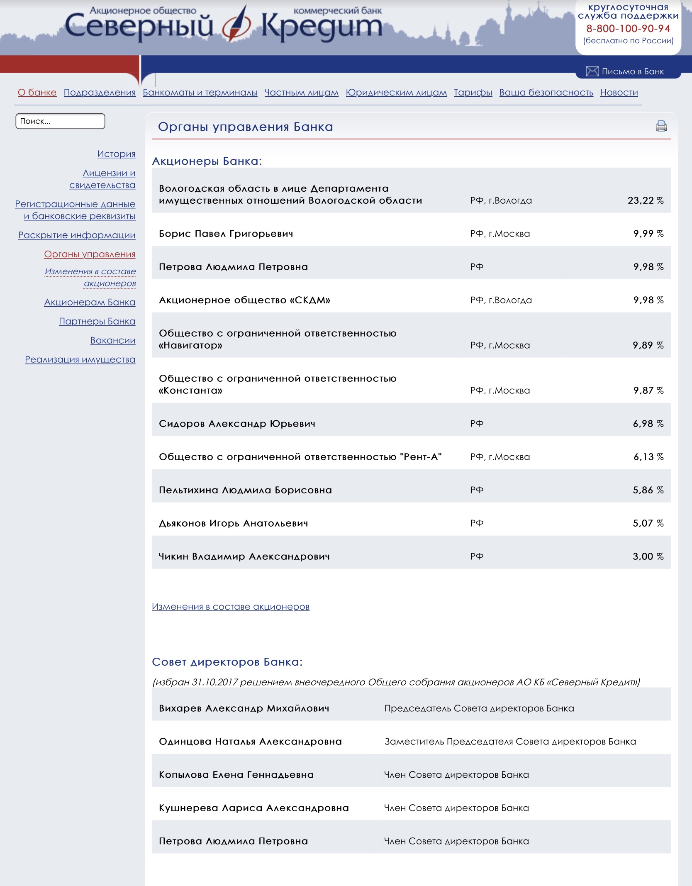Screen dimensions: 692x886
Task: Go to Раскрытие информации sidebar link
Action: (x=77, y=235)
